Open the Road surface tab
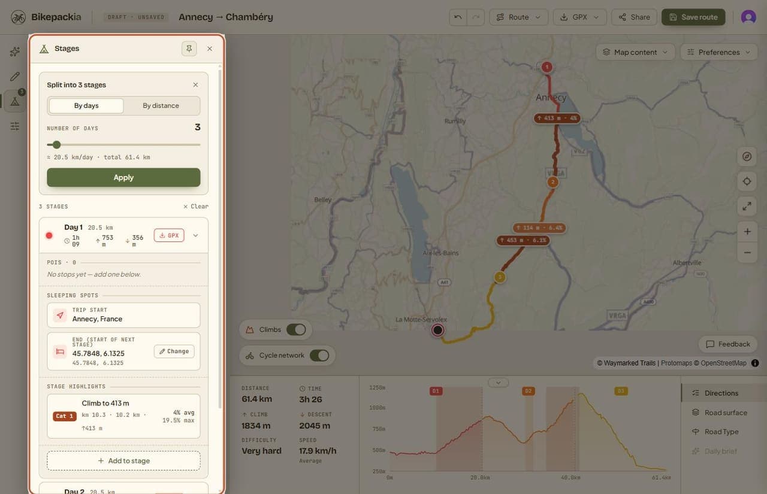The image size is (767, 494). coord(724,412)
